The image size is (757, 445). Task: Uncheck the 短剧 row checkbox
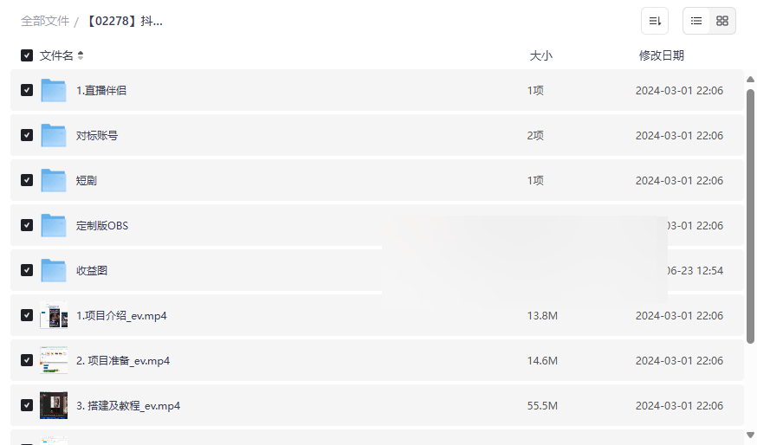pyautogui.click(x=27, y=180)
